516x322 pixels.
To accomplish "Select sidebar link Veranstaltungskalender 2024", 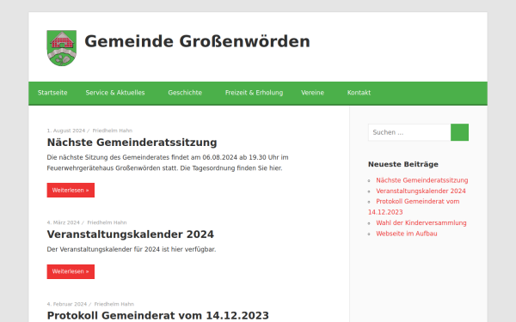I will click(x=421, y=191).
